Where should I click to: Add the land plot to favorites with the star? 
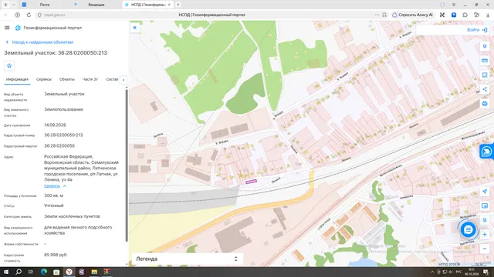(9, 65)
